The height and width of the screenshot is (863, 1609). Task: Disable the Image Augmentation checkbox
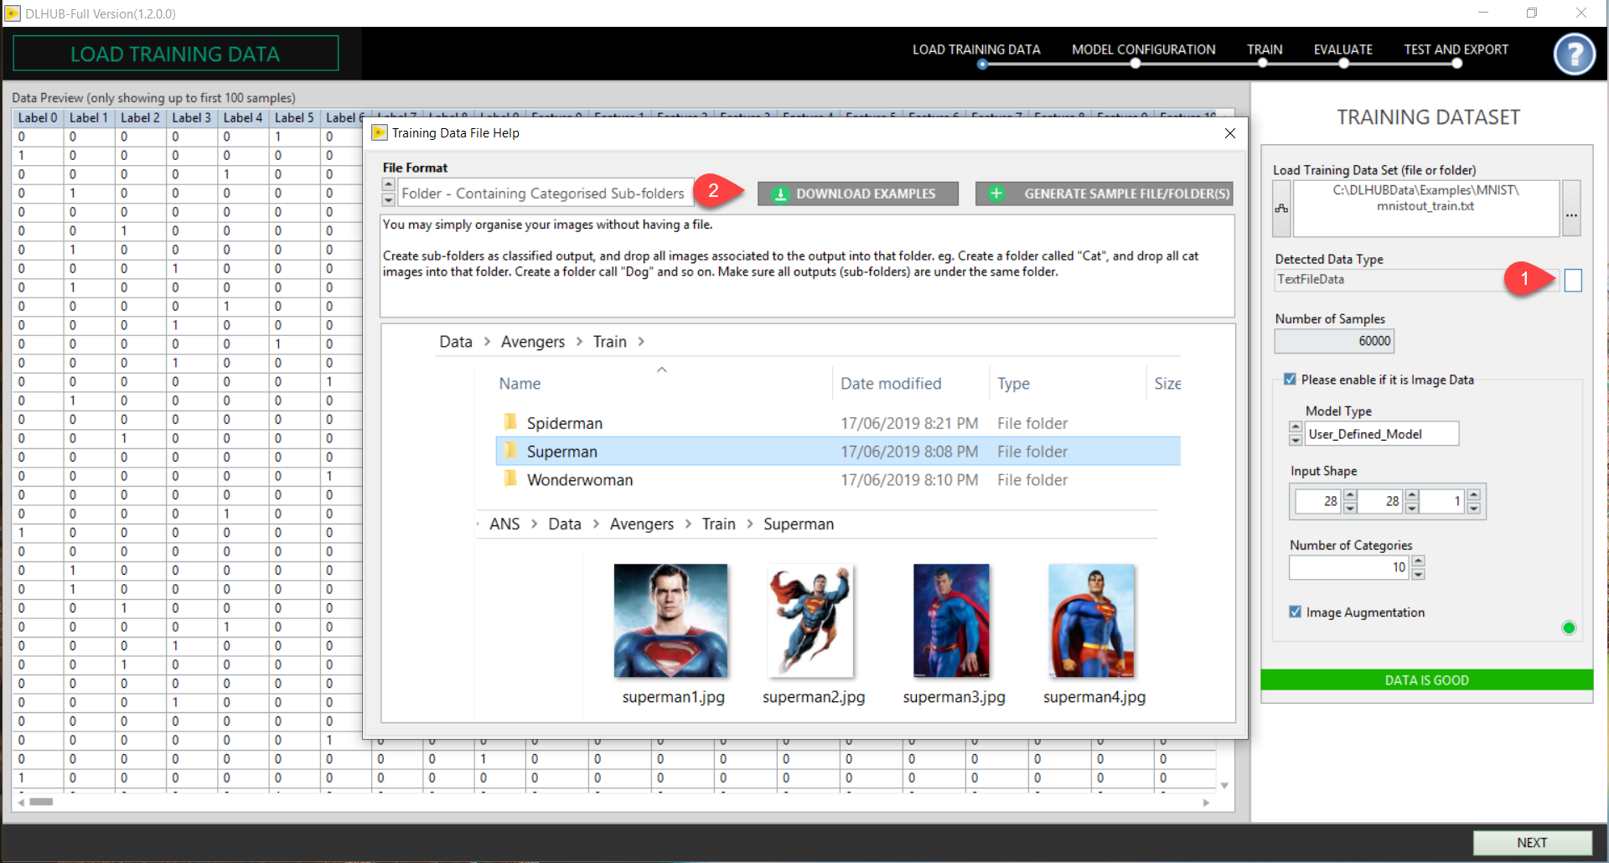click(x=1295, y=612)
